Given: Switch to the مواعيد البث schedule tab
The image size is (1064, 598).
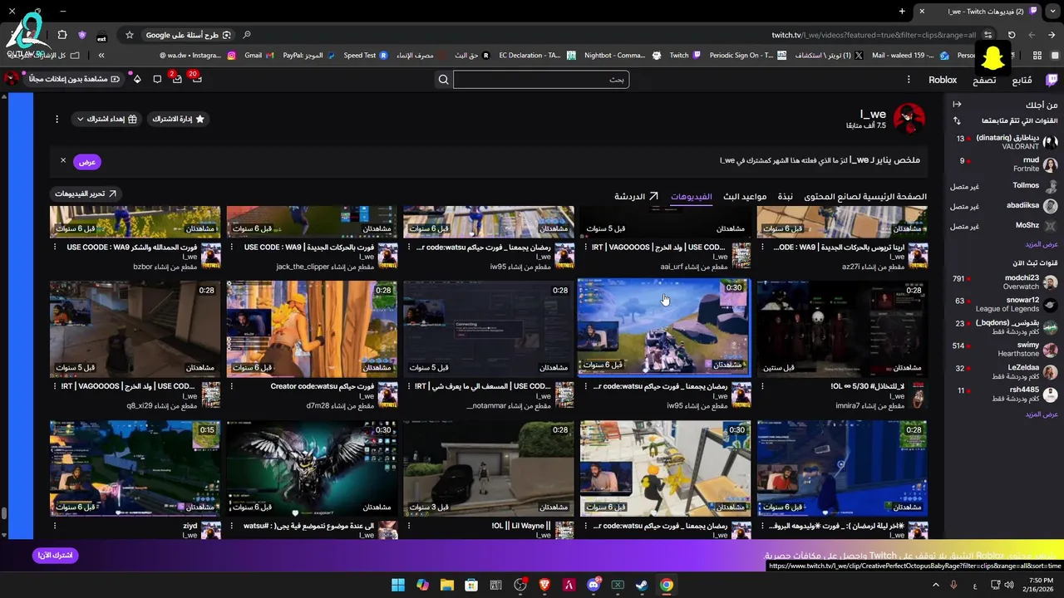Looking at the screenshot, I should point(745,197).
